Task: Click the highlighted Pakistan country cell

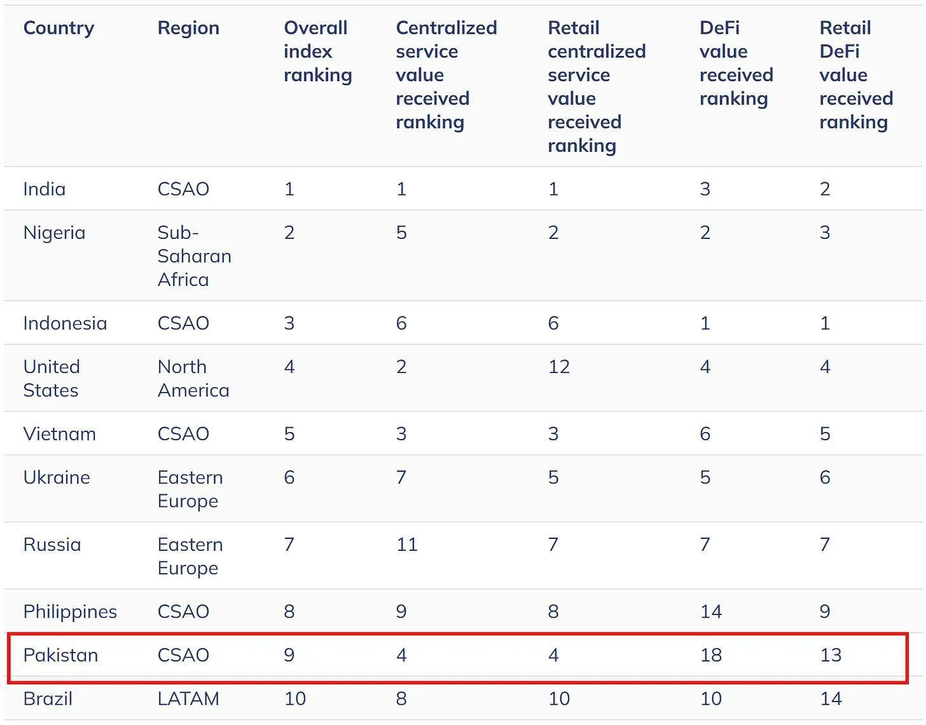Action: [60, 655]
